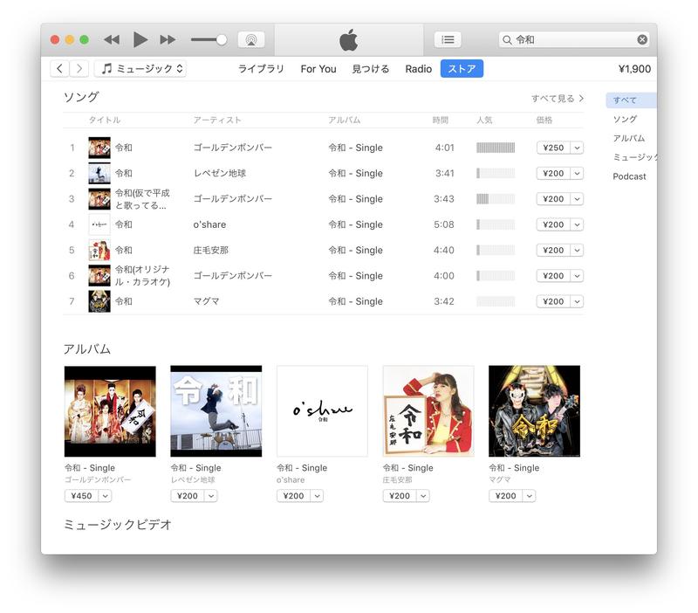
Task: Open the For You tab
Action: coord(318,69)
